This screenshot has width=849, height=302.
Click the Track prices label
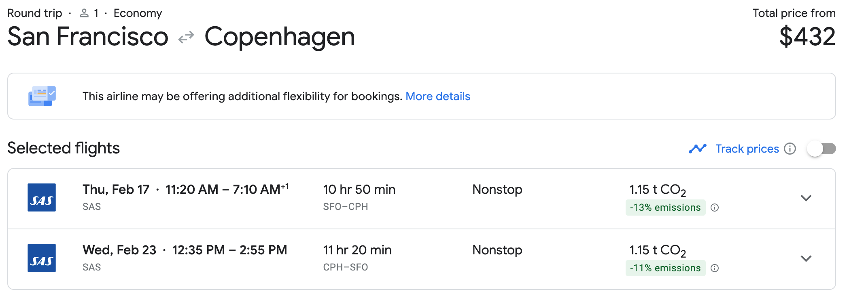coord(747,149)
